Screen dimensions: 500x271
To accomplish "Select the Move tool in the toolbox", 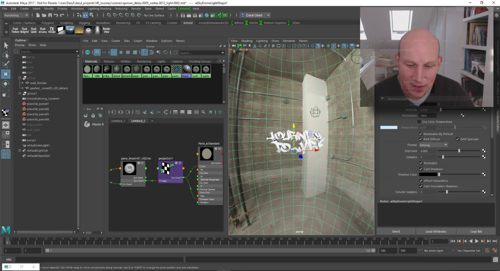I will coord(5,74).
